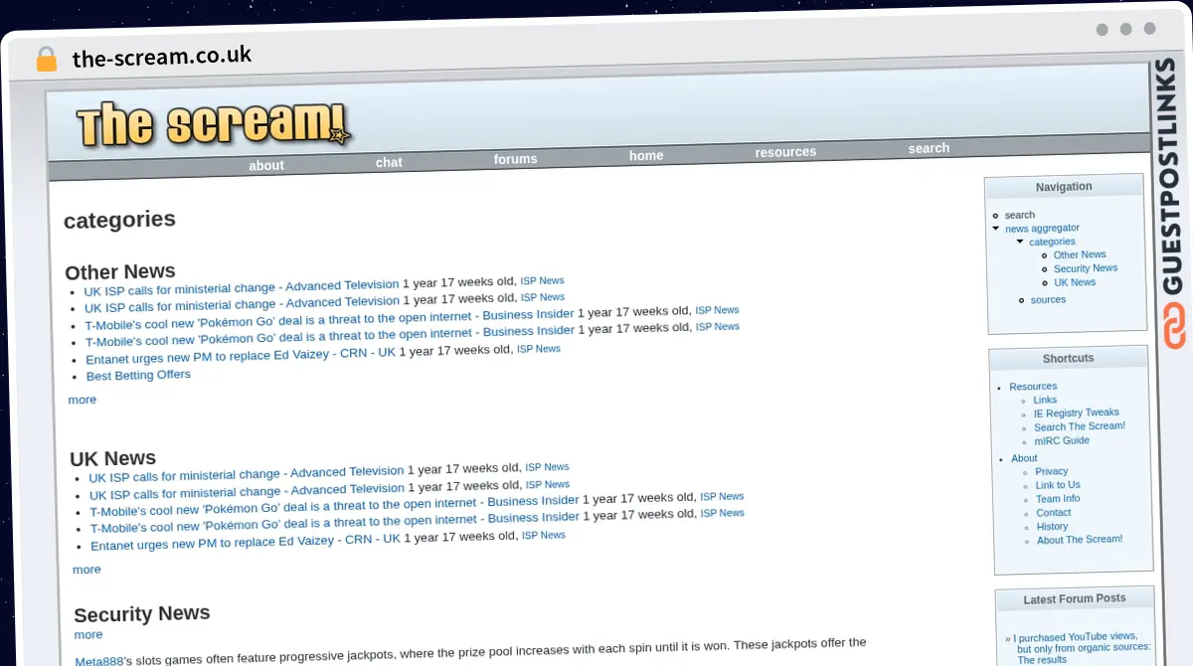This screenshot has height=666, width=1193.
Task: Go to the home menu item
Action: (646, 155)
